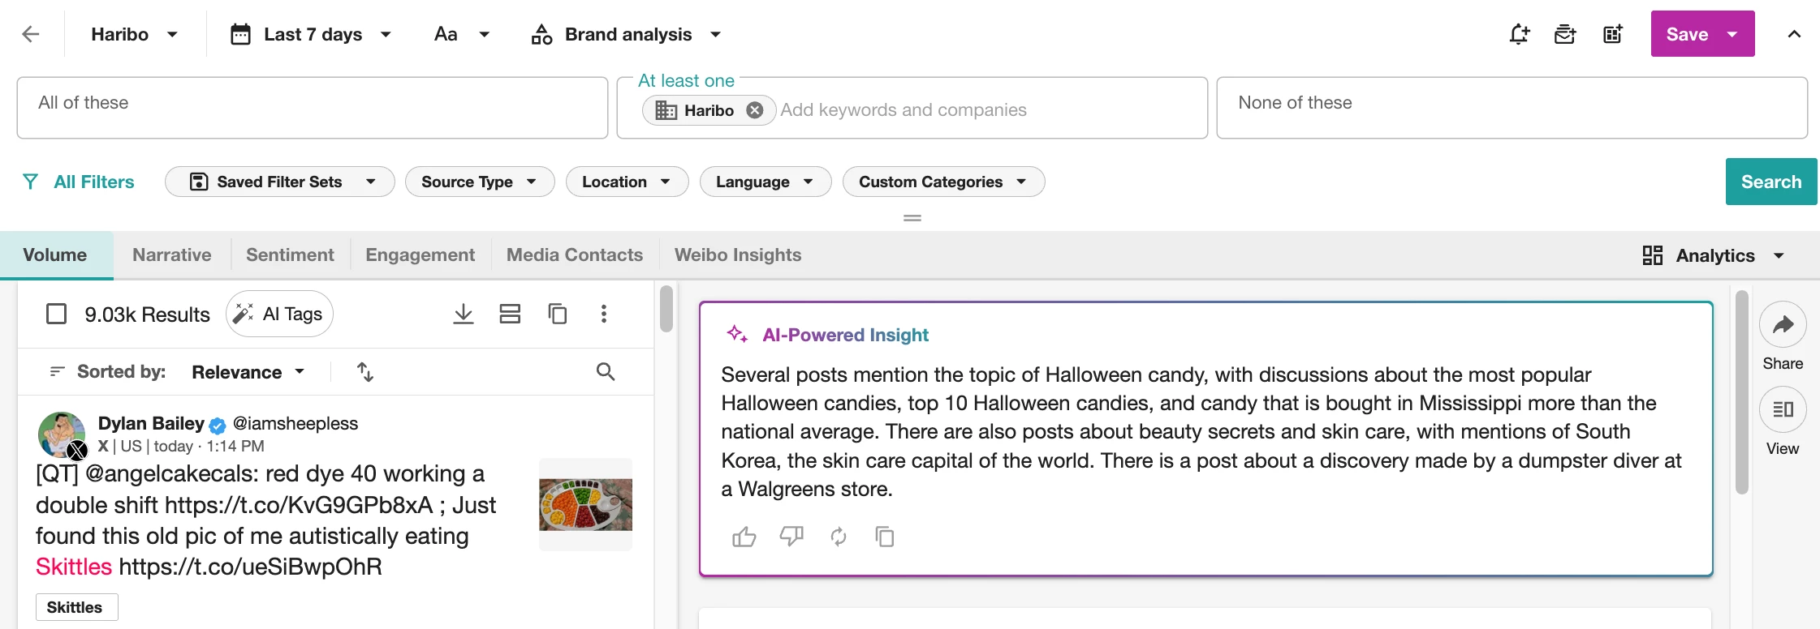Go back using the left arrow
This screenshot has height=629, width=1820.
(31, 34)
